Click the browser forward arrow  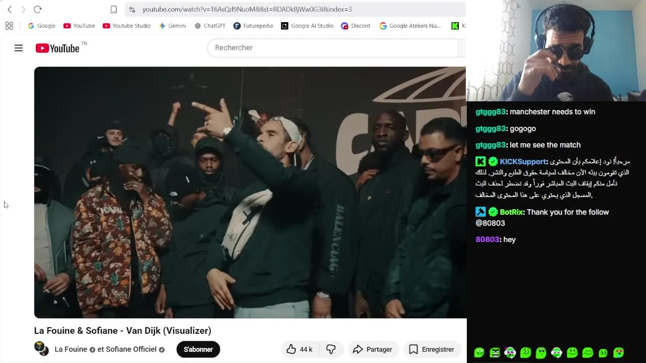[23, 9]
